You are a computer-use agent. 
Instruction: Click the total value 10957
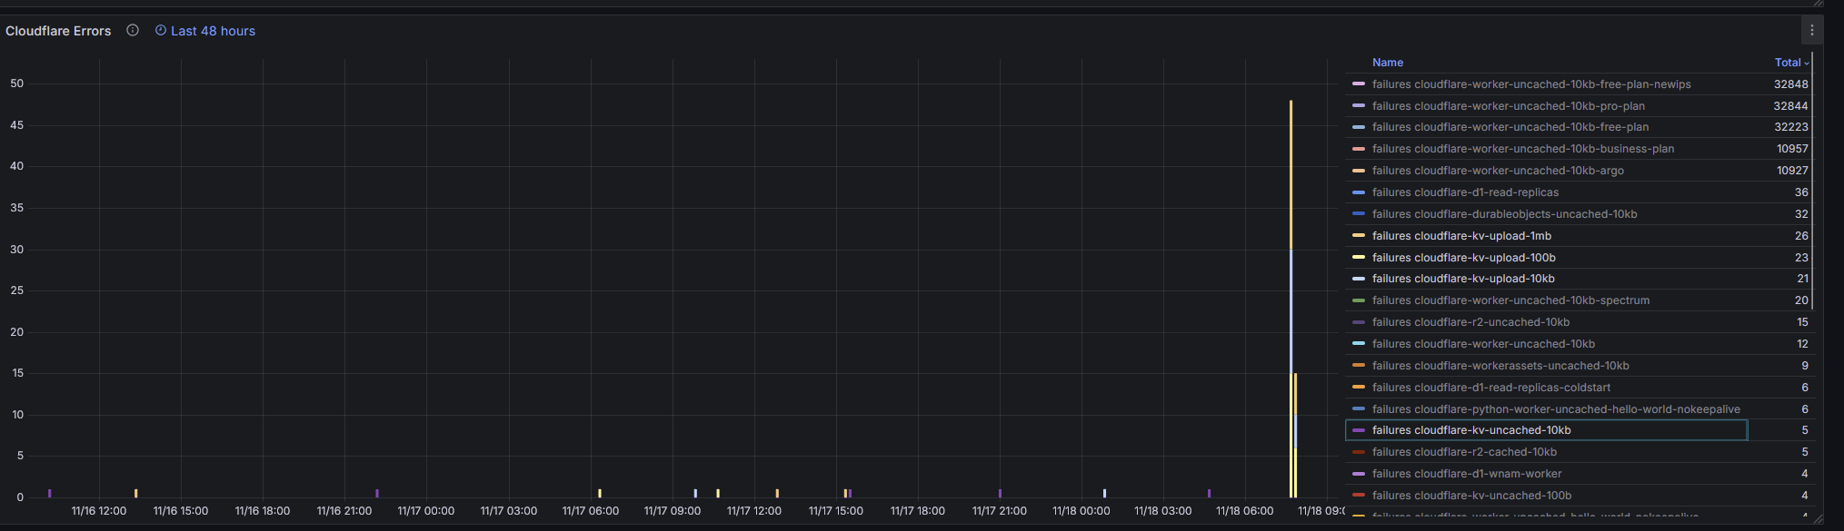(1792, 149)
